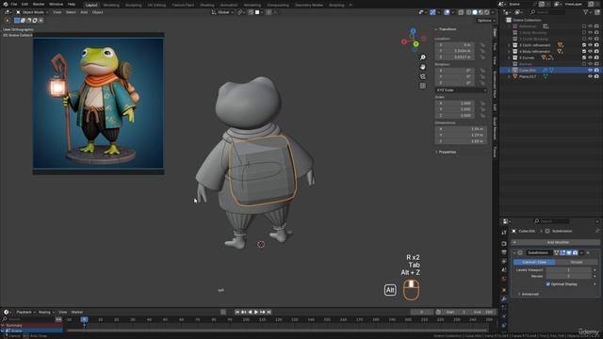
Task: Click the Scale X value field
Action: coord(454,104)
